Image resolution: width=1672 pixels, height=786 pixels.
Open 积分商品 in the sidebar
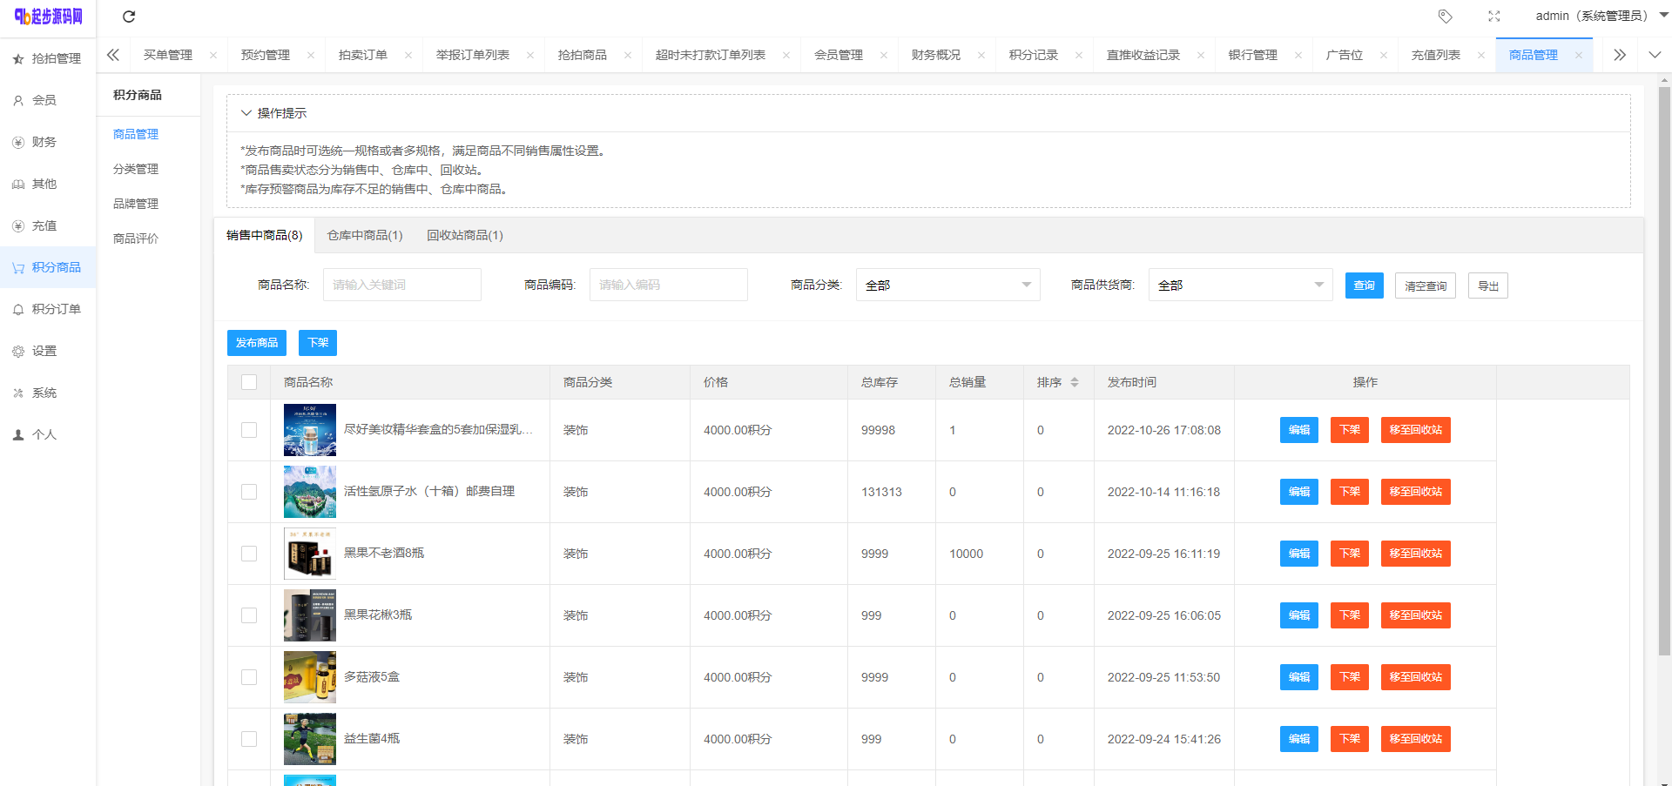48,267
